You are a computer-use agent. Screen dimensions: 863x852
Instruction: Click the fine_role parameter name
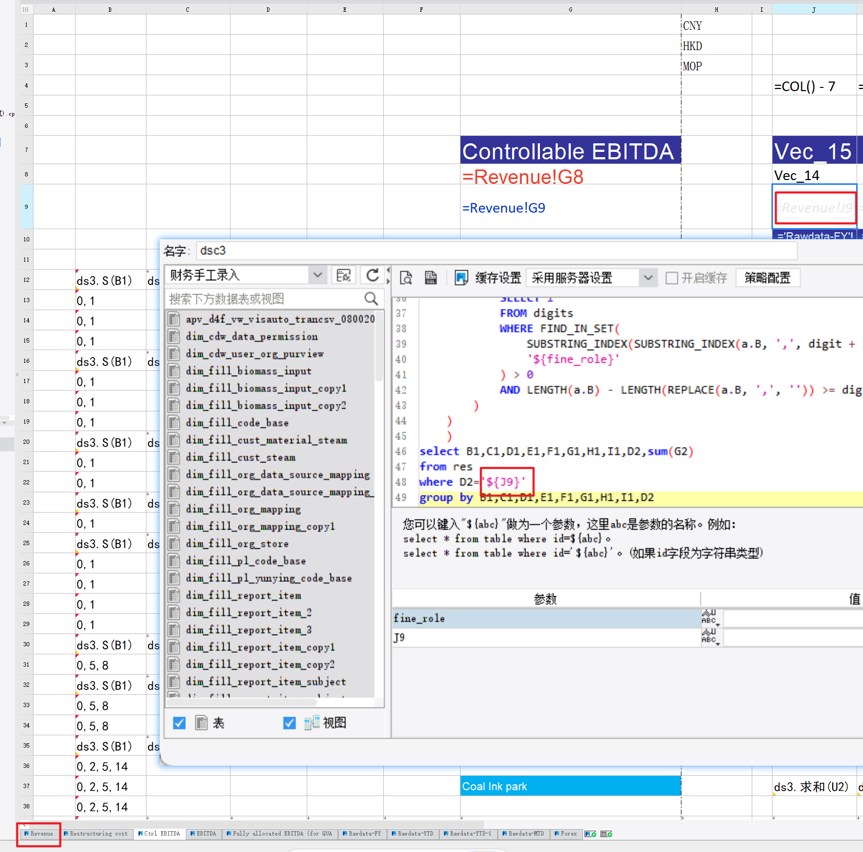pos(419,618)
